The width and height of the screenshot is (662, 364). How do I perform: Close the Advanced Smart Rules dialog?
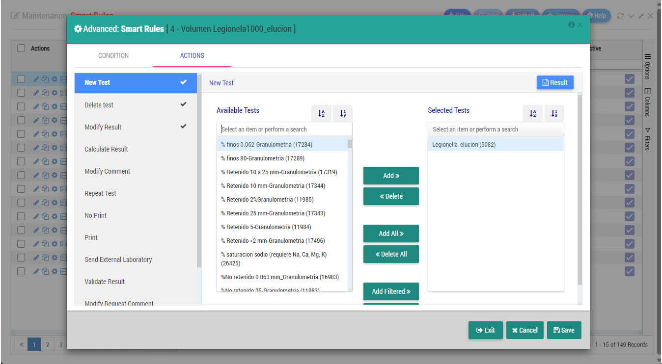tap(580, 25)
